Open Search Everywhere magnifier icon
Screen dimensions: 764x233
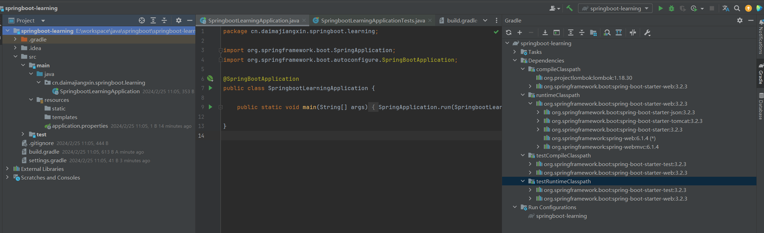click(737, 8)
